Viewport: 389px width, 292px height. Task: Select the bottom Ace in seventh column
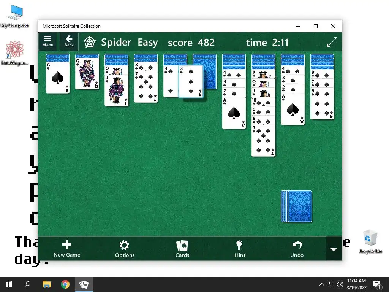pyautogui.click(x=234, y=113)
